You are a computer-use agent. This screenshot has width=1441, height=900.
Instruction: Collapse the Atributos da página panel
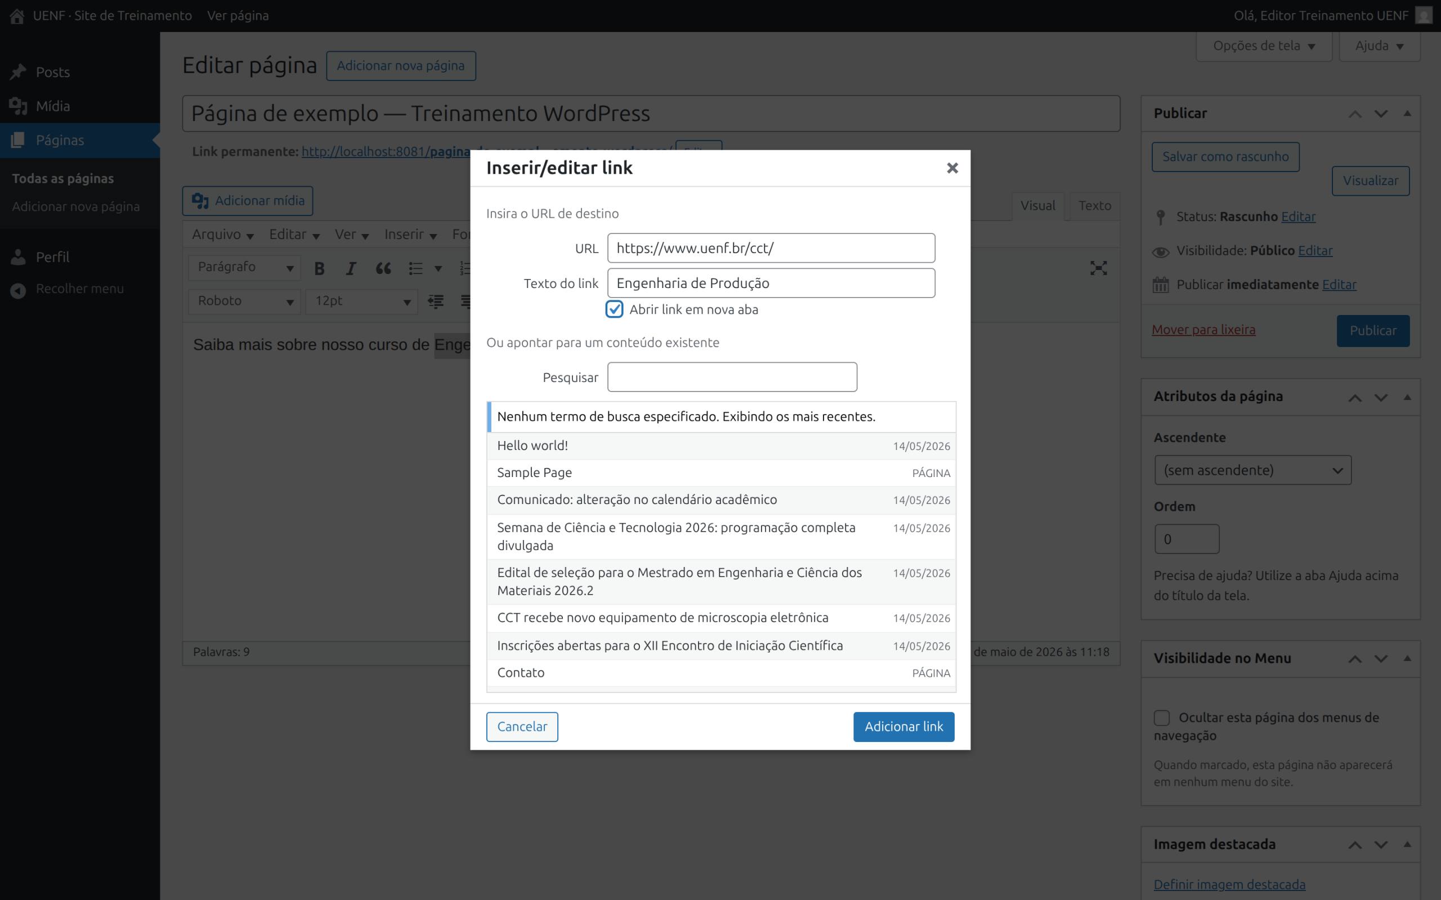[x=1407, y=397]
